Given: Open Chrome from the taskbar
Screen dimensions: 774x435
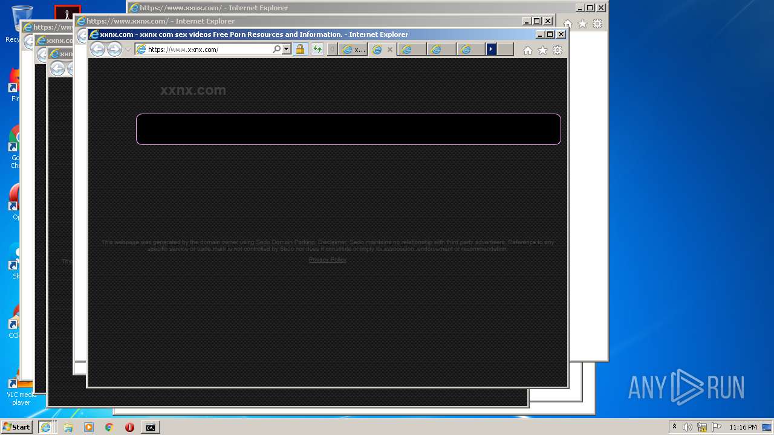Looking at the screenshot, I should point(109,427).
